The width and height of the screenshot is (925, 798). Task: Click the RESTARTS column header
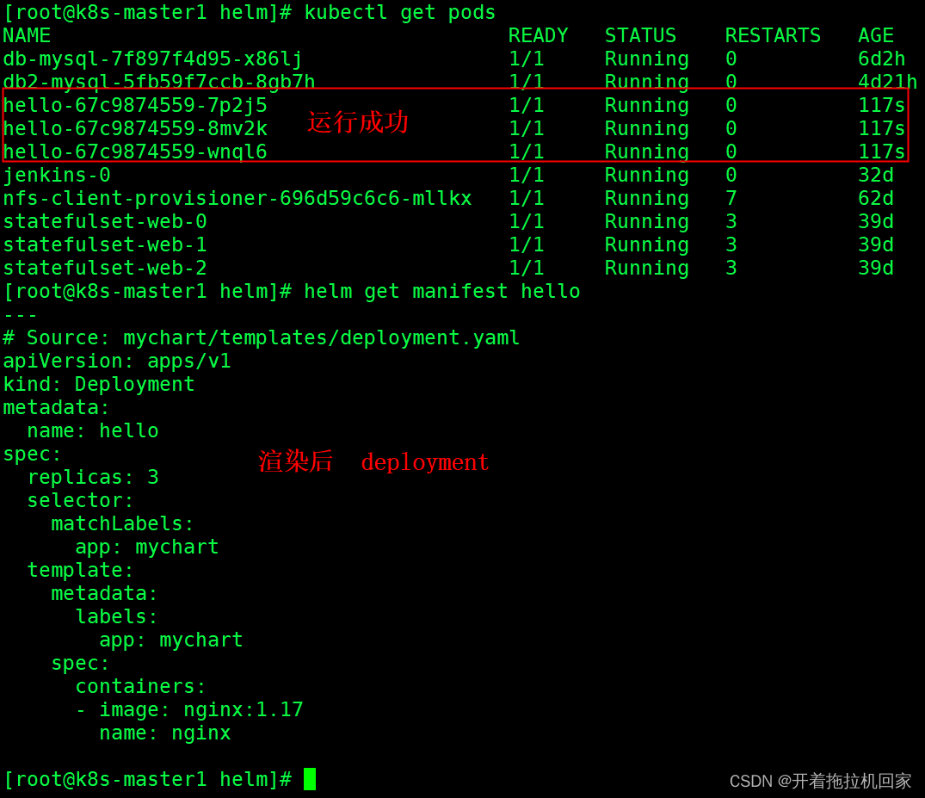click(x=773, y=35)
